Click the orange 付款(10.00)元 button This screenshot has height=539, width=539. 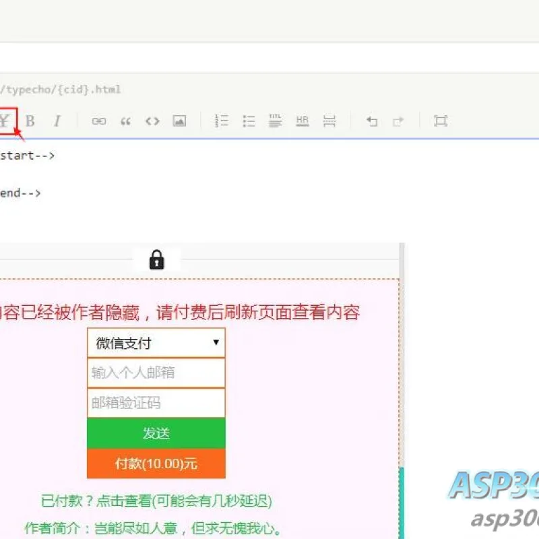pyautogui.click(x=156, y=464)
